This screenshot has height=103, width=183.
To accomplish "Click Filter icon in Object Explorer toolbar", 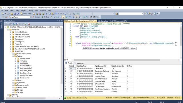I will [x=23, y=24].
